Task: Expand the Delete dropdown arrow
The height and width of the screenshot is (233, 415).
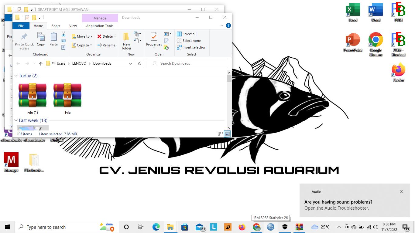Action: click(115, 36)
